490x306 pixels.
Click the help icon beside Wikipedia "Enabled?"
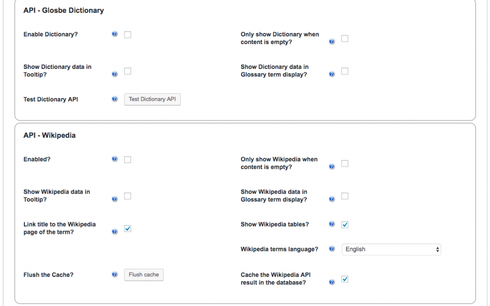click(114, 159)
